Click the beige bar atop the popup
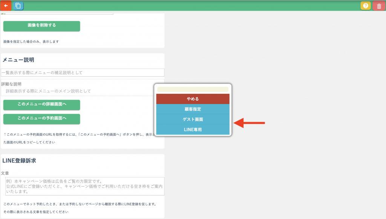 click(x=193, y=89)
